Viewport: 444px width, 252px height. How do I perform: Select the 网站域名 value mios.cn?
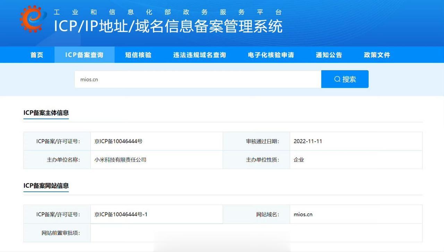pos(303,214)
